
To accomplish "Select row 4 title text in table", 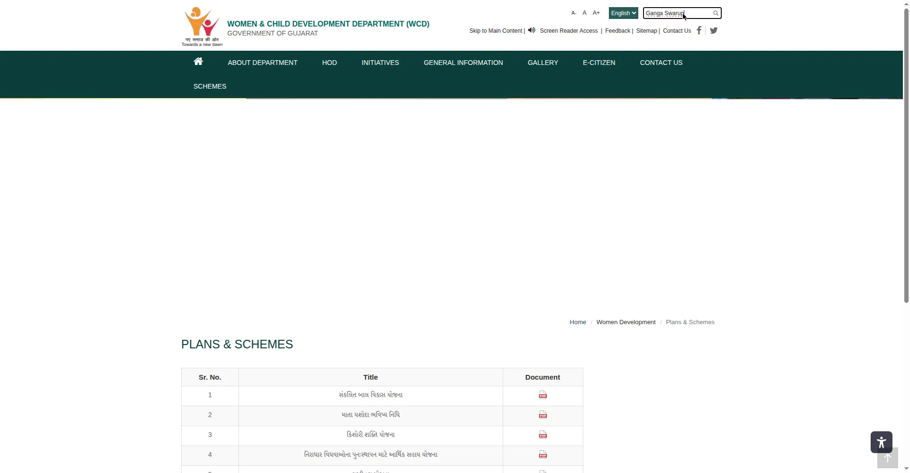I will (x=370, y=455).
